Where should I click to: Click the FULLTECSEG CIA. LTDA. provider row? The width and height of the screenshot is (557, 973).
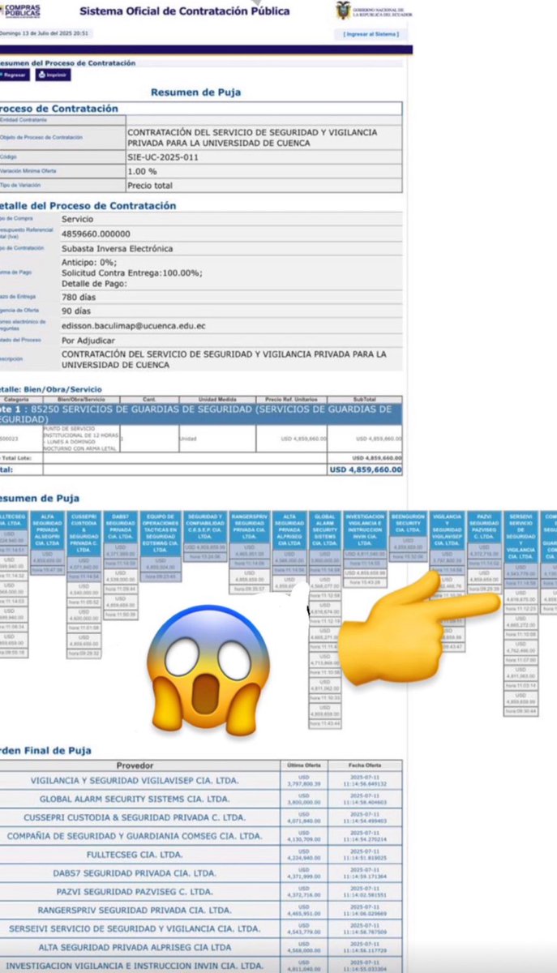(x=200, y=855)
